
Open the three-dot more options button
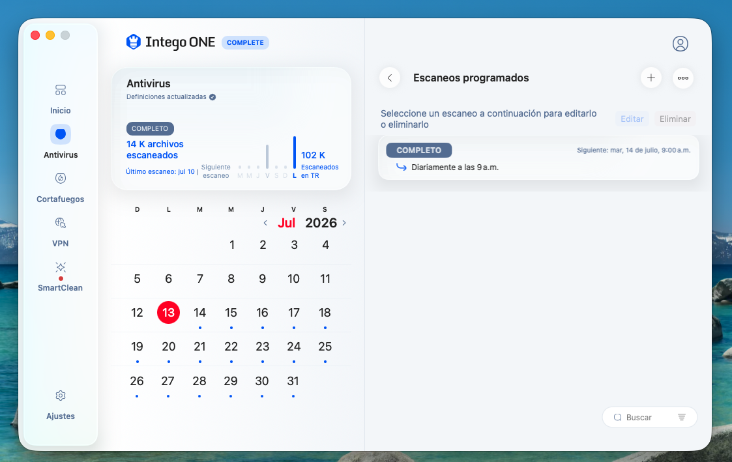[683, 78]
